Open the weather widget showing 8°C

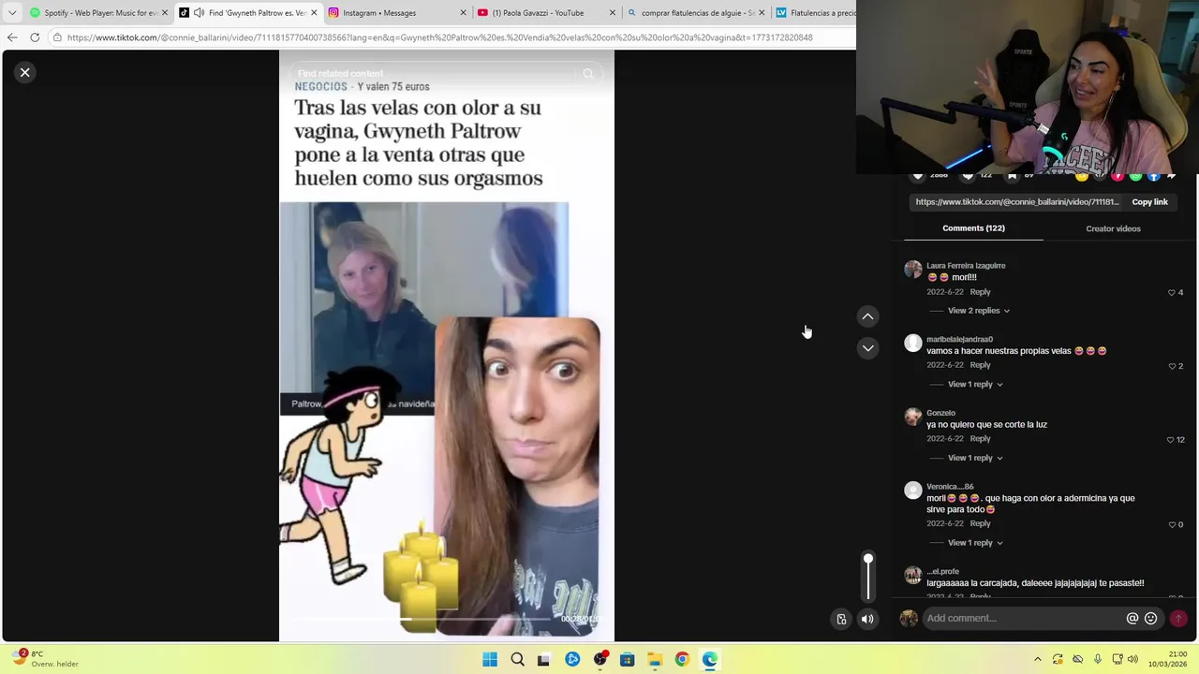[x=47, y=659]
